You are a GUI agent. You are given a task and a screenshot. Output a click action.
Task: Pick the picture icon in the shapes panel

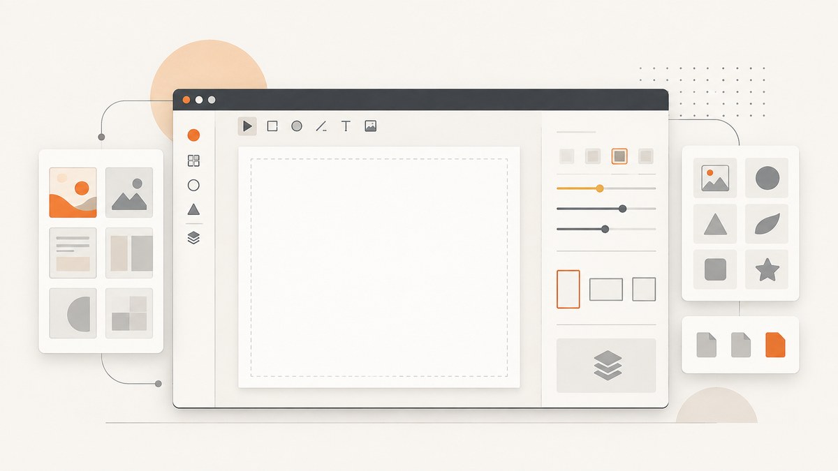click(x=715, y=179)
